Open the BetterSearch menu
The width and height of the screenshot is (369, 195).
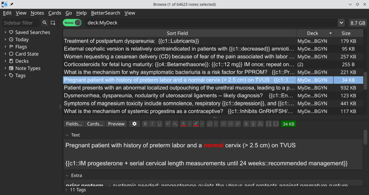105,13
